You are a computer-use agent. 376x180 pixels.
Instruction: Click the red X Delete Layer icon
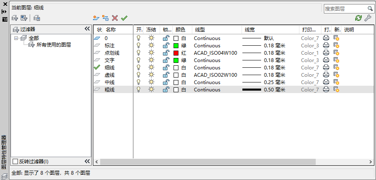point(115,18)
